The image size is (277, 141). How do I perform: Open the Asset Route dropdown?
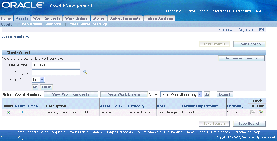(x=38, y=80)
